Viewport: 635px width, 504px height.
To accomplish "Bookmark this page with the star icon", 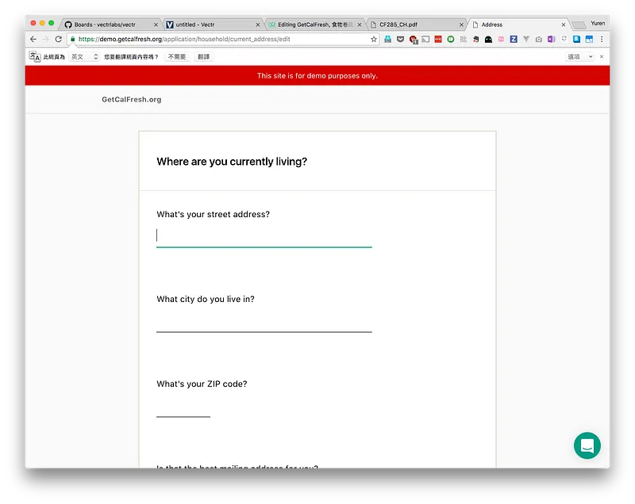I will coord(373,39).
